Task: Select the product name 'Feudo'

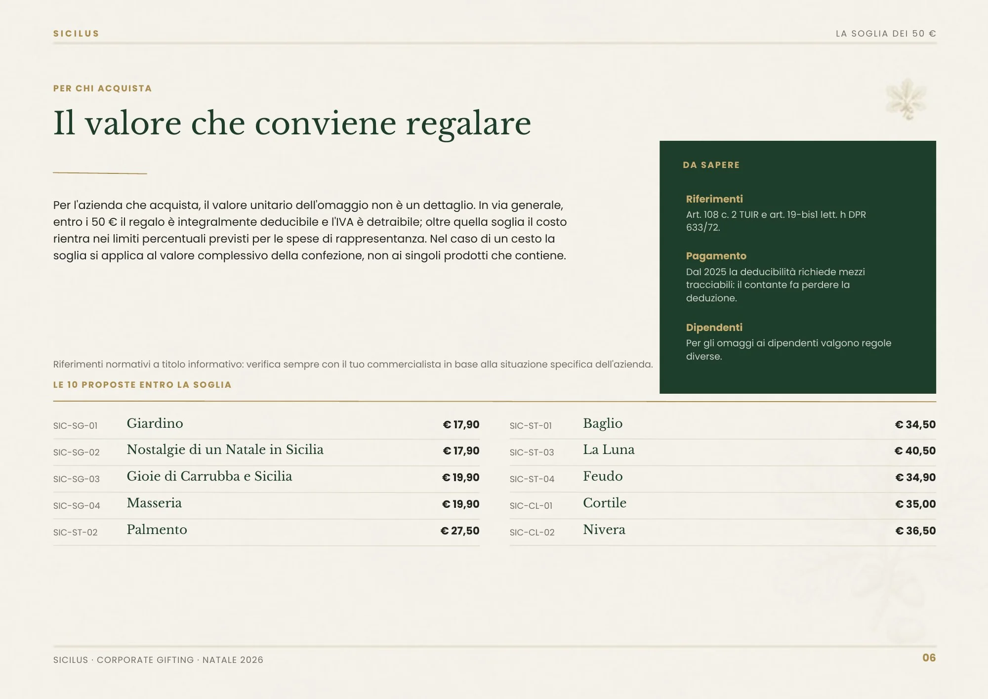Action: pyautogui.click(x=603, y=476)
